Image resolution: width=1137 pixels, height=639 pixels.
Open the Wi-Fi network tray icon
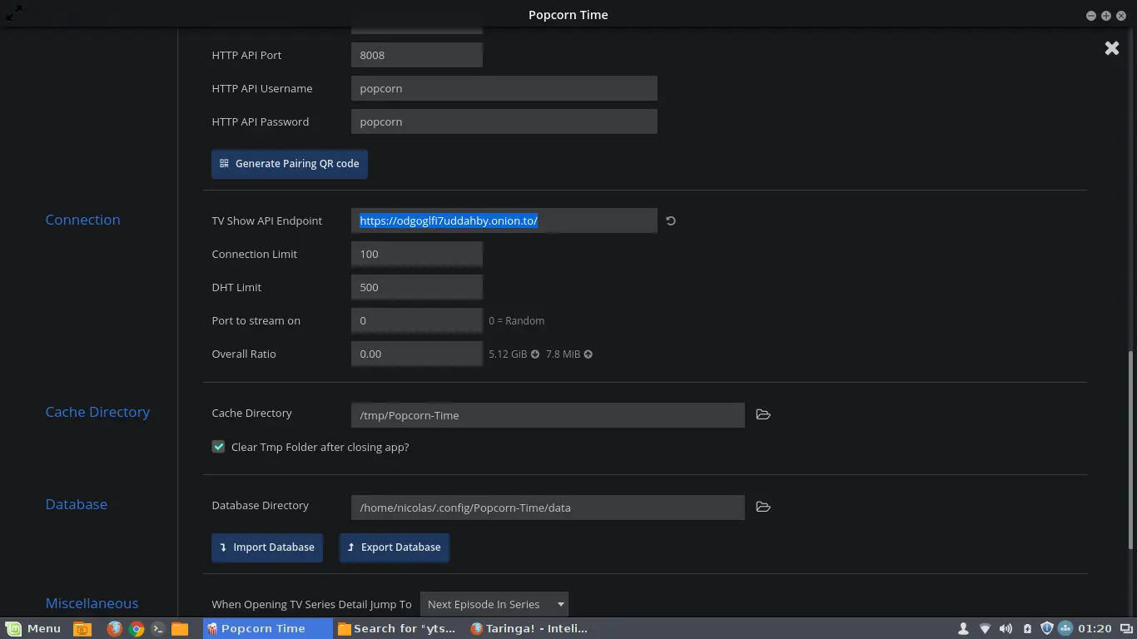tap(985, 629)
